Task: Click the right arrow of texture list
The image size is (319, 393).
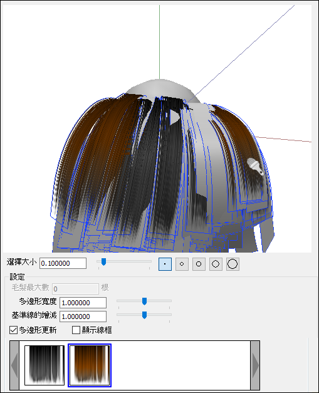Action: click(255, 365)
